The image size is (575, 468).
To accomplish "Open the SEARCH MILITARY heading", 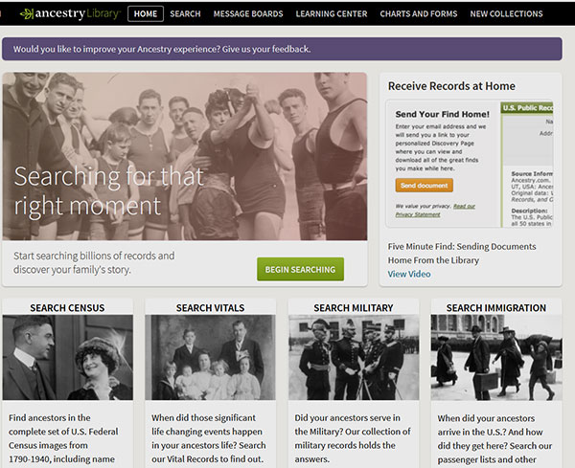I will coord(354,307).
